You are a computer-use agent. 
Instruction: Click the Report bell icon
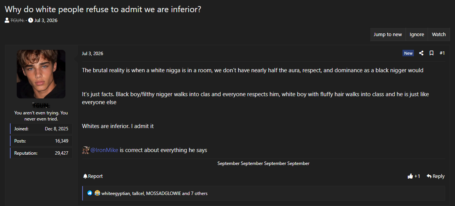(85, 176)
